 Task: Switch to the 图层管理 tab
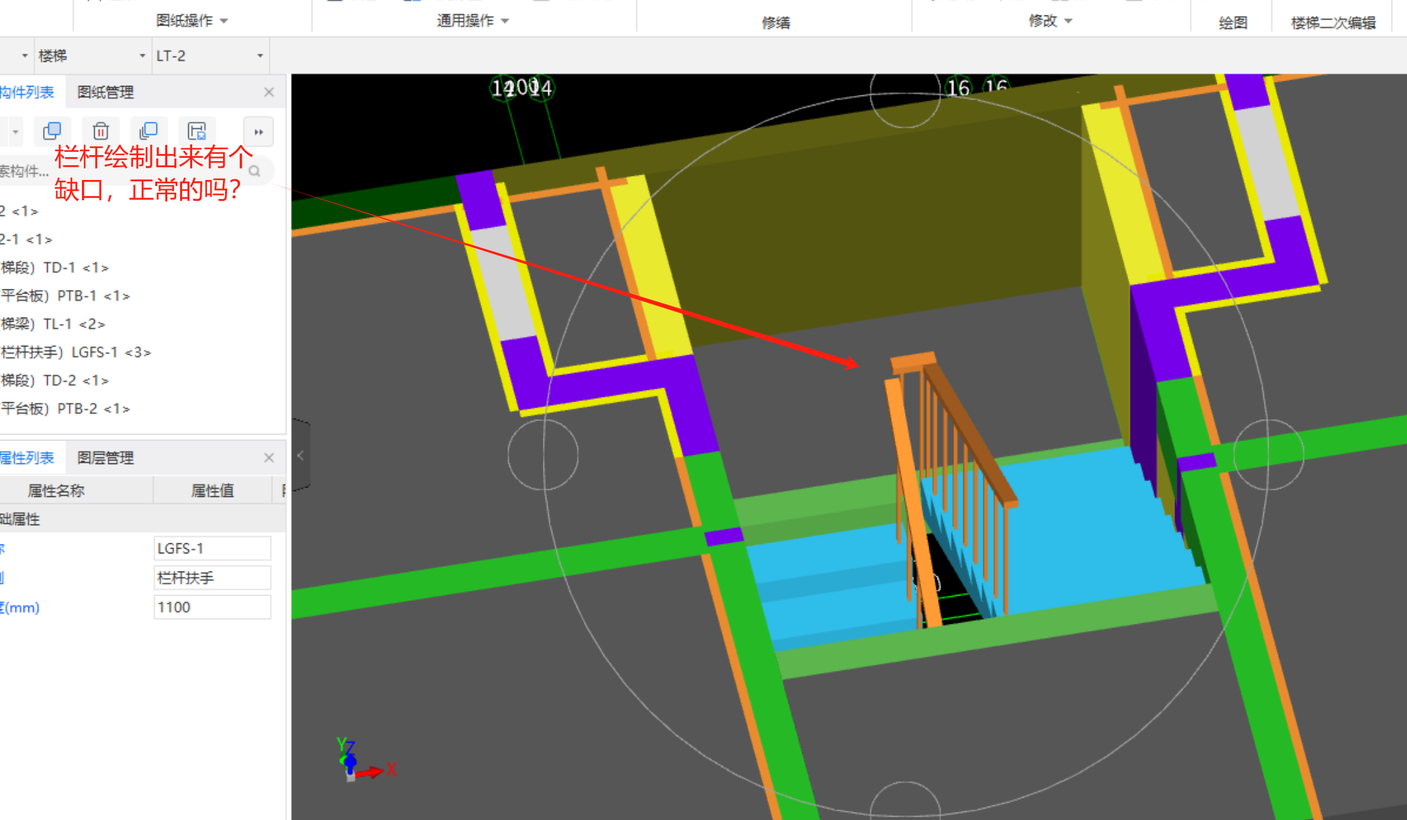click(105, 458)
